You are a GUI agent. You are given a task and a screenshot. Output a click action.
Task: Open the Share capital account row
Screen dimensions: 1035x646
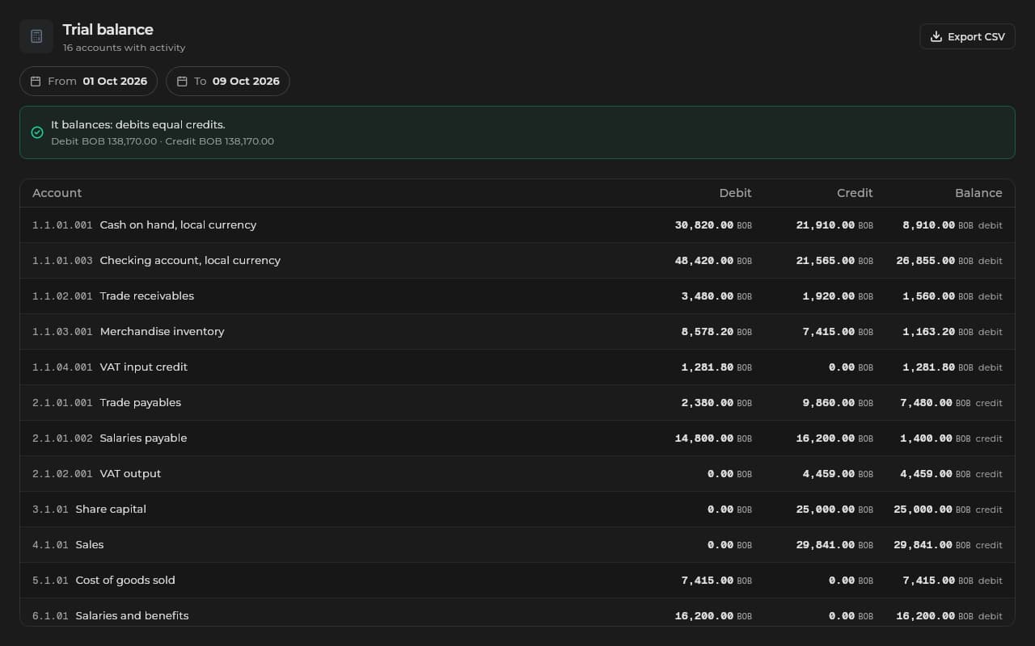[x=517, y=510]
